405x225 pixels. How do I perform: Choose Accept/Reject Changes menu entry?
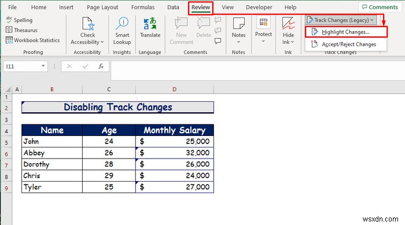tap(346, 44)
